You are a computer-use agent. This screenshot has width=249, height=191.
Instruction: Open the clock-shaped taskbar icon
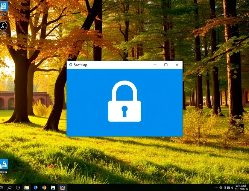18,188
